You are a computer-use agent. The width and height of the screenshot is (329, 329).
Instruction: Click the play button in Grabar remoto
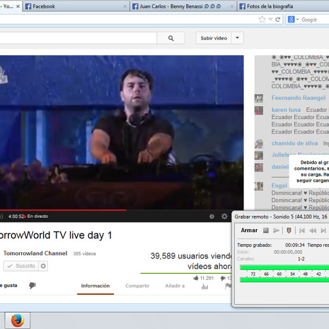(276, 230)
